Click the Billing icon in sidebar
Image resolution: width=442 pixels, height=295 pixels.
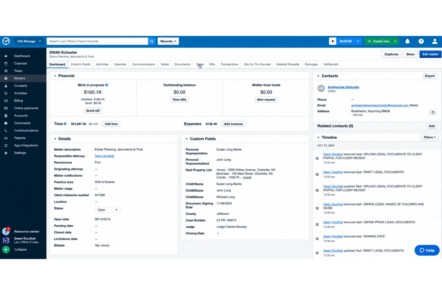coord(6,101)
